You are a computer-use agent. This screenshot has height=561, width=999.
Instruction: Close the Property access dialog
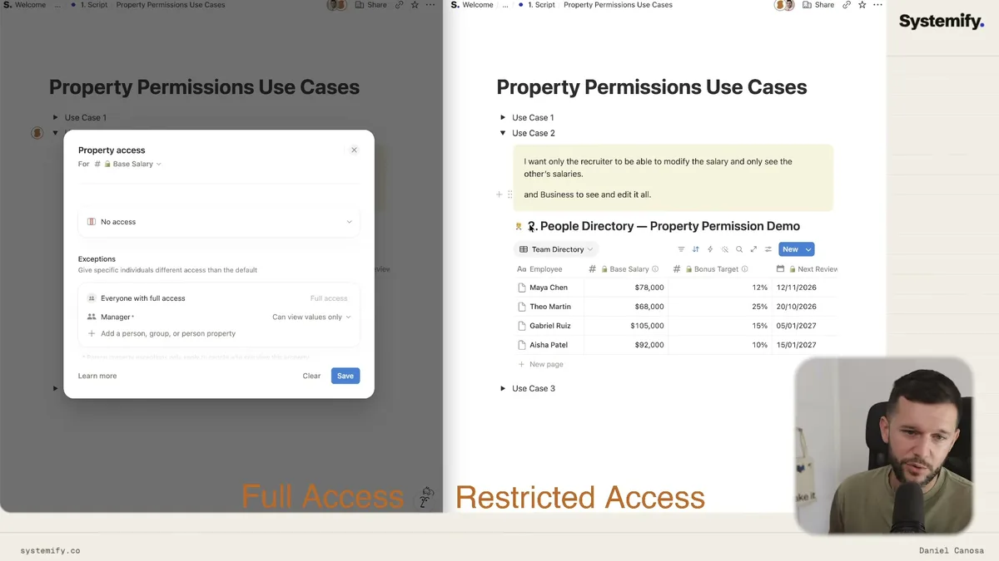[354, 150]
